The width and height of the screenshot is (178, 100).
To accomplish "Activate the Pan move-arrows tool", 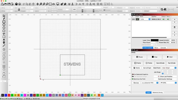I will point(38,4).
